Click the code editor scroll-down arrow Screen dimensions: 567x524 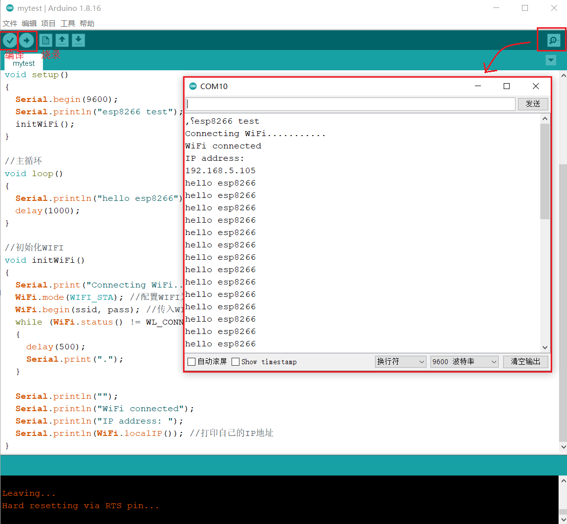pyautogui.click(x=563, y=447)
